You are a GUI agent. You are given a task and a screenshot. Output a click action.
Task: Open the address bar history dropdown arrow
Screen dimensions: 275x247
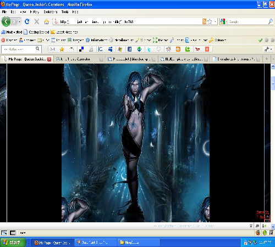[215, 22]
